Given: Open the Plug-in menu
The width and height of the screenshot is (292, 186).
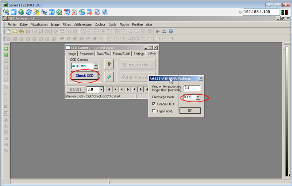Looking at the screenshot, I should [124, 25].
